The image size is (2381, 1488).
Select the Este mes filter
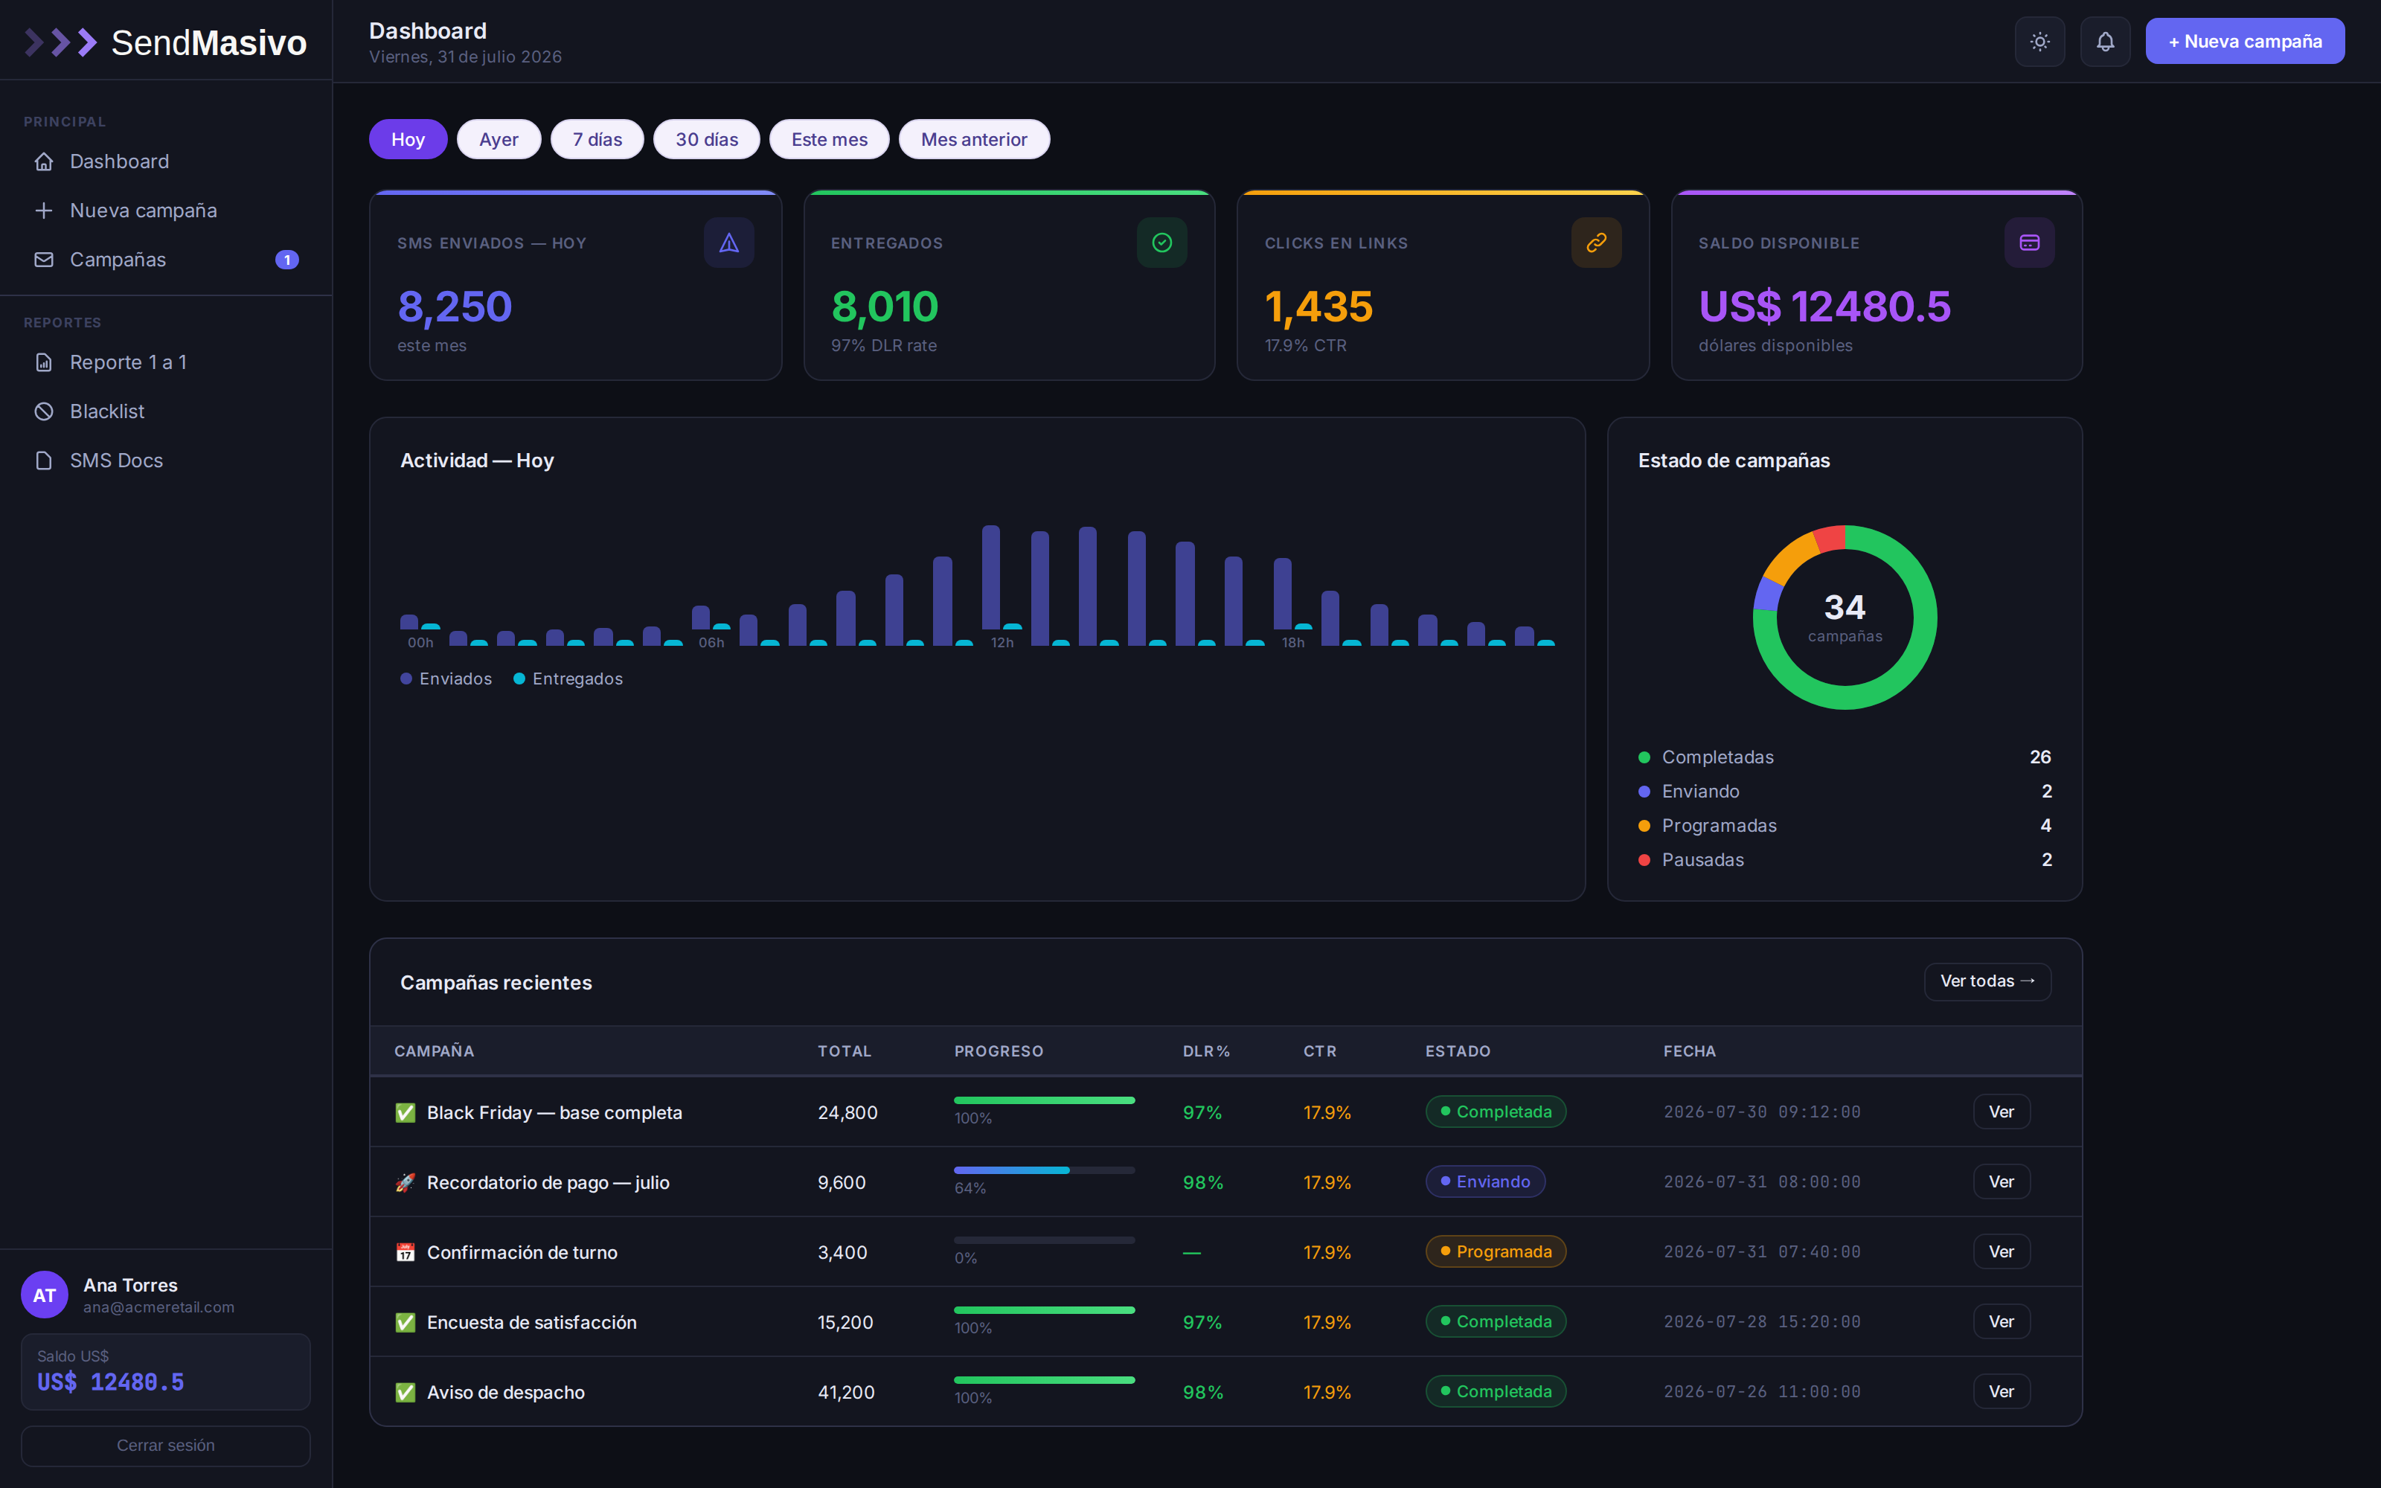coord(830,140)
